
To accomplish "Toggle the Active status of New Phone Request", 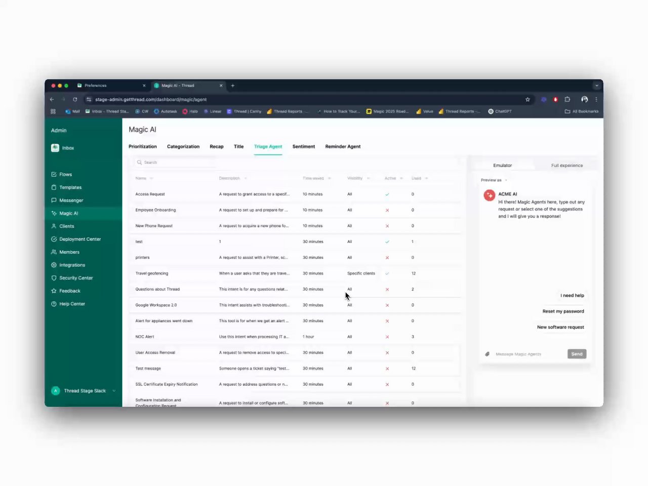I will click(x=387, y=226).
